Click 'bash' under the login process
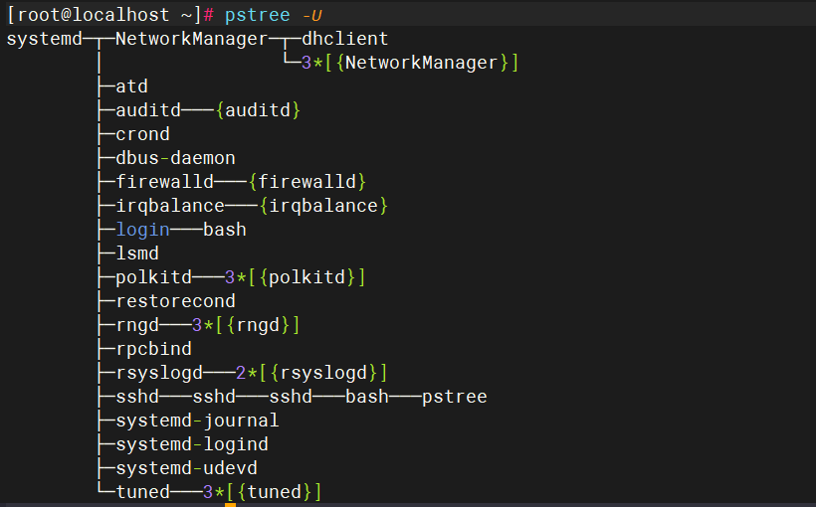Screen dimensions: 816x507 [224, 230]
